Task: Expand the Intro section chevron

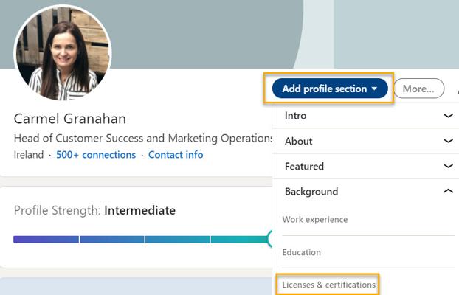Action: [448, 116]
